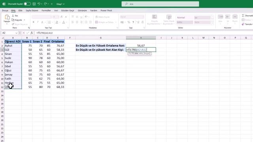This screenshot has width=253, height=142.
Task: Toggle the Otomatik Kaydet autosave switch
Action: [x=27, y=4]
